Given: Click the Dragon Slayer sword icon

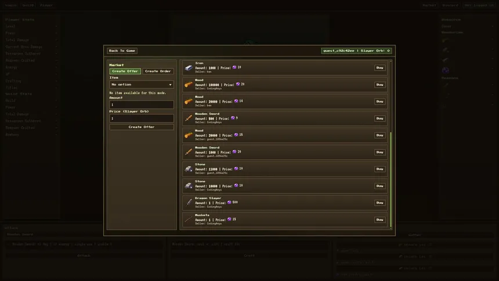Looking at the screenshot, I should point(189,203).
